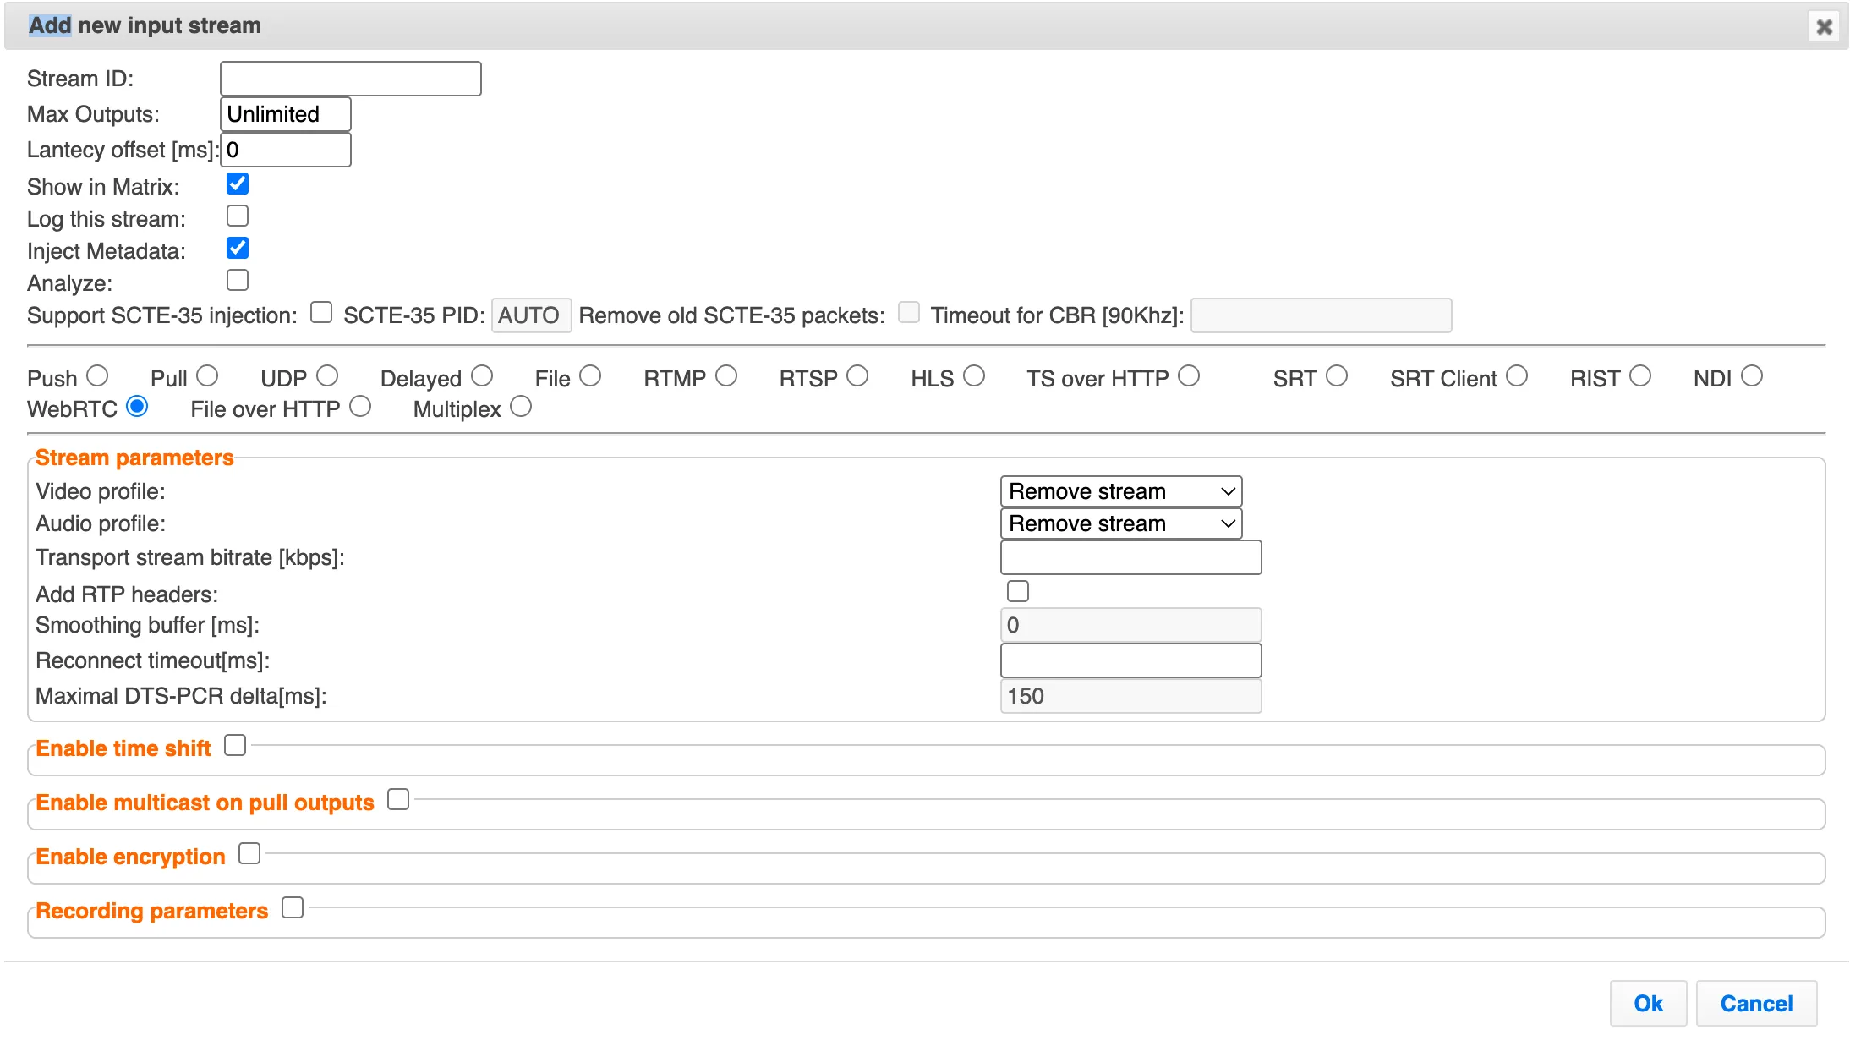Screen dimensions: 1850x1052
Task: Uncheck Inject Metadata checkbox
Action: 238,248
